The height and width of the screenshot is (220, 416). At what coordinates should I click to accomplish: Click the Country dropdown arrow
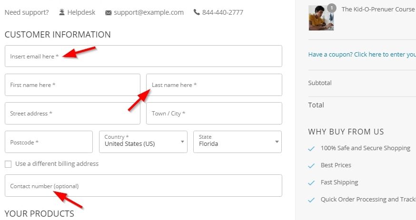(x=182, y=142)
